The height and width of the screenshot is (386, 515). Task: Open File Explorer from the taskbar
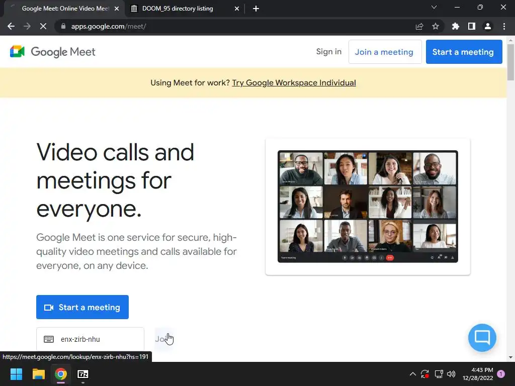tap(38, 374)
